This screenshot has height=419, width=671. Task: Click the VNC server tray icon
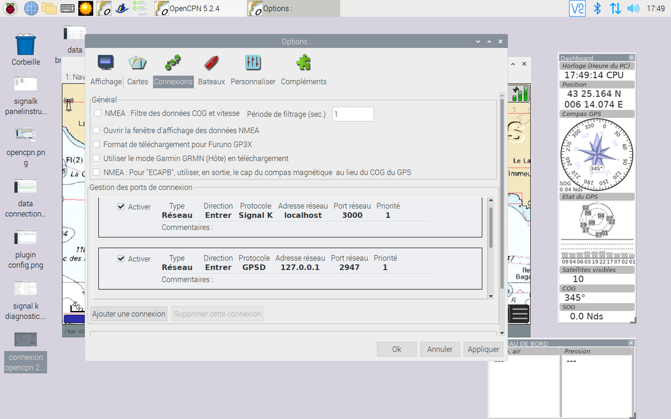tap(577, 8)
